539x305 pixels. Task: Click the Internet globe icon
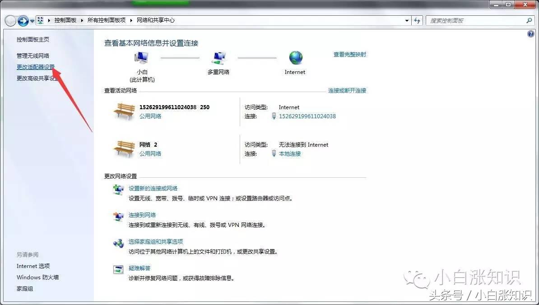pyautogui.click(x=295, y=59)
